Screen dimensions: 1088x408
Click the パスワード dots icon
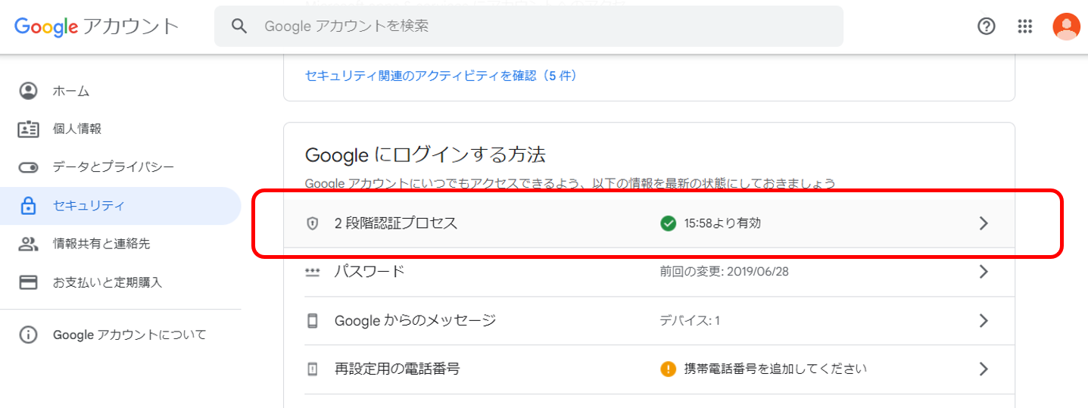tap(312, 272)
